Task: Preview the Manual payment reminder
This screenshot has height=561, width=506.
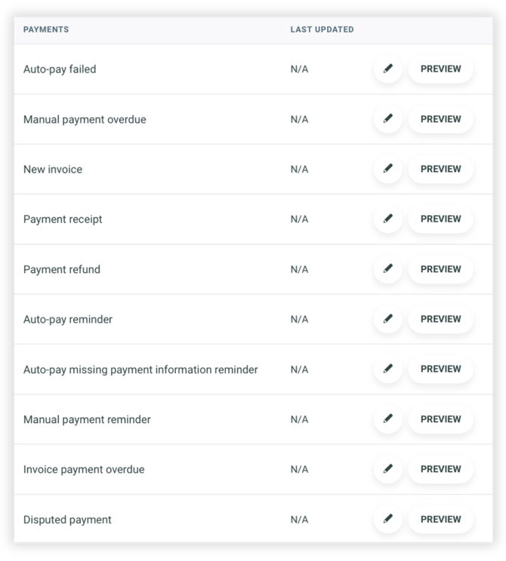Action: click(x=440, y=419)
